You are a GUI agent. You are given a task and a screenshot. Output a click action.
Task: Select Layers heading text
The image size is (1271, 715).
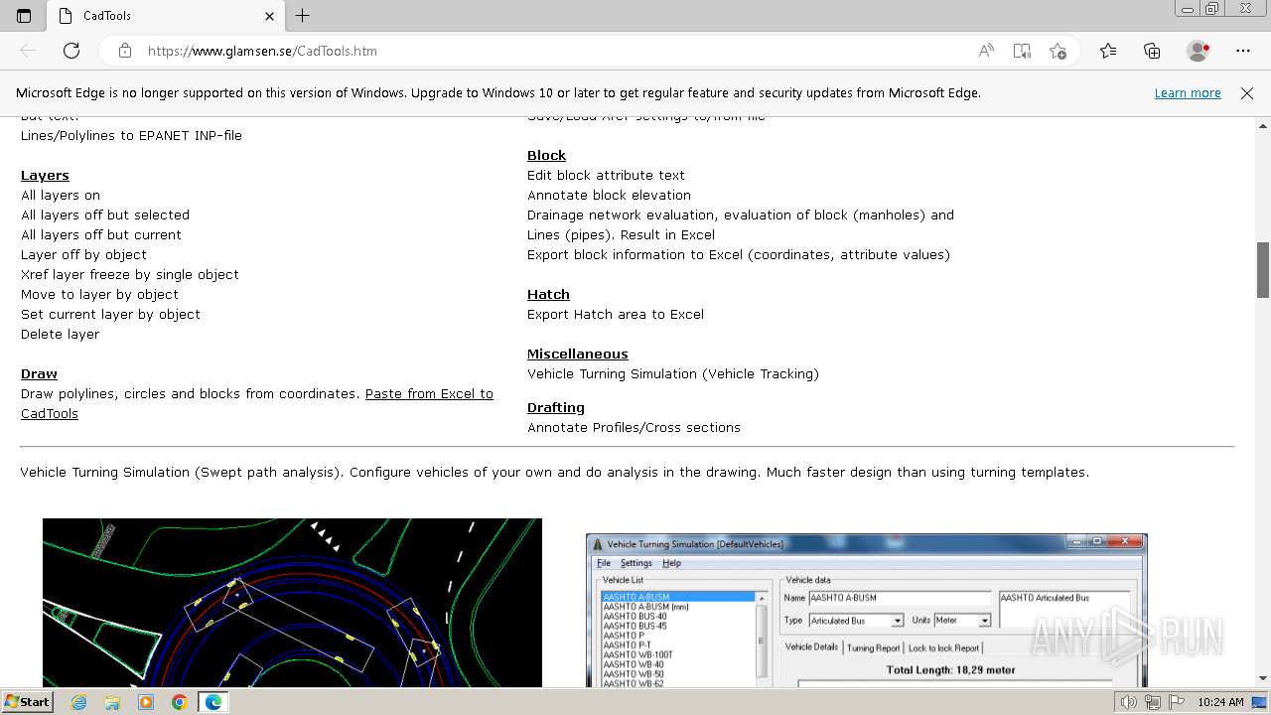pyautogui.click(x=45, y=175)
